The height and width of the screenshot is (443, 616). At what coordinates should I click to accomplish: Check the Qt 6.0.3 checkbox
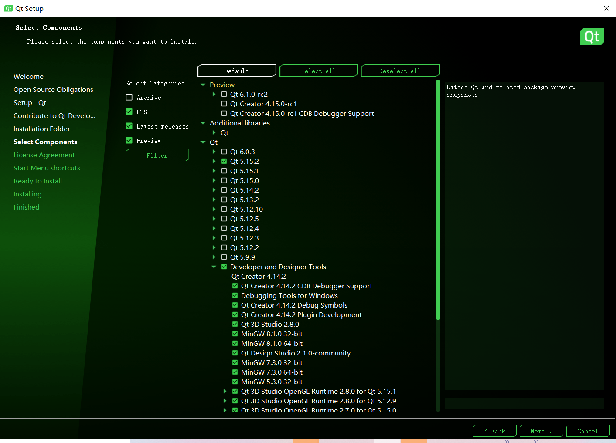pyautogui.click(x=224, y=152)
